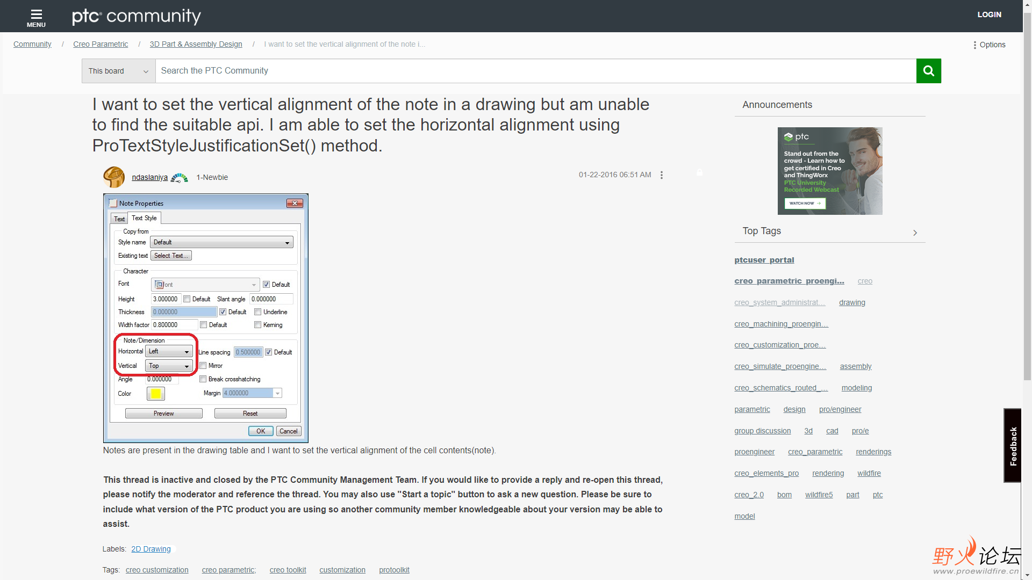
Task: Open the renderings tag
Action: tap(873, 452)
